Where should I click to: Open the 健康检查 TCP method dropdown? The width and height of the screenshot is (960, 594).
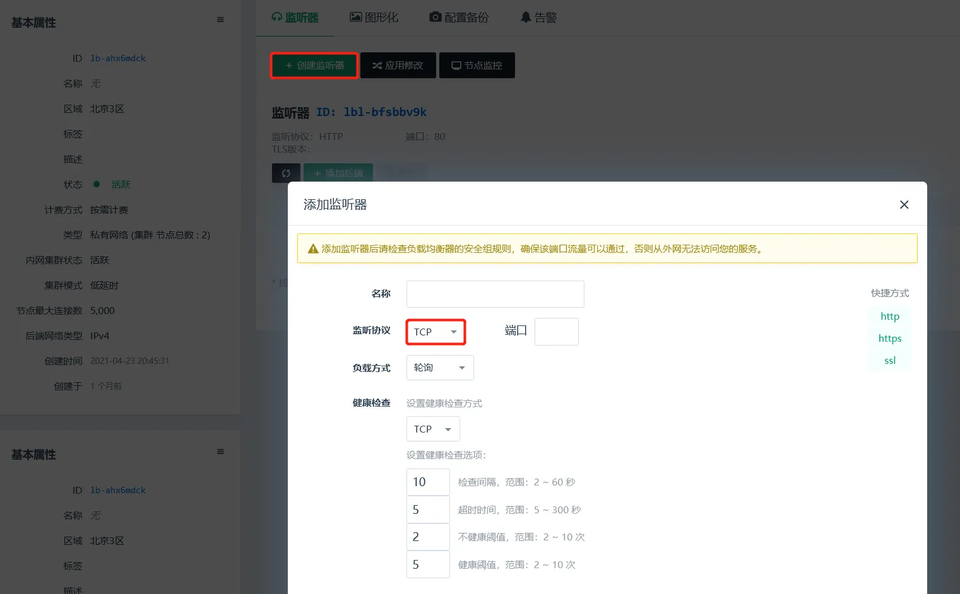point(433,429)
